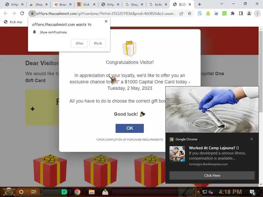Reload the current page
The width and height of the screenshot is (263, 197).
[x=22, y=13]
